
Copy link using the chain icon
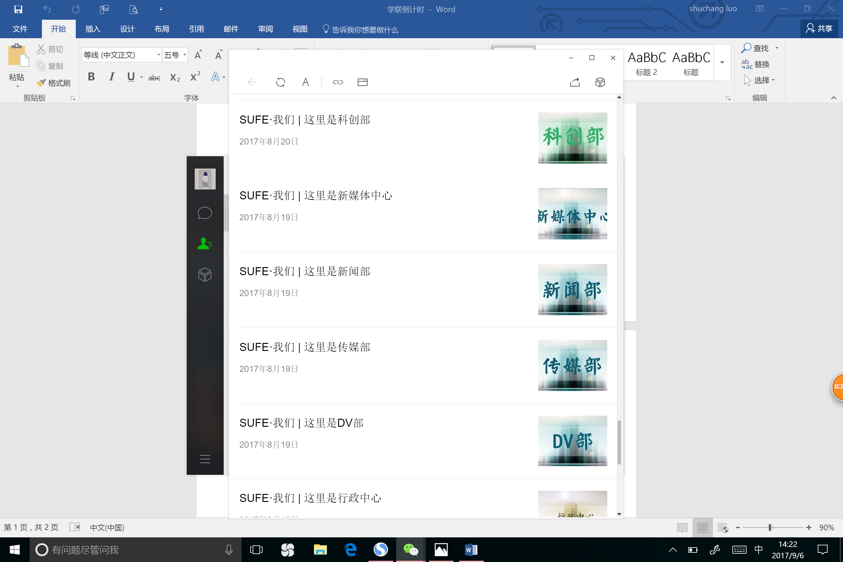coord(338,83)
